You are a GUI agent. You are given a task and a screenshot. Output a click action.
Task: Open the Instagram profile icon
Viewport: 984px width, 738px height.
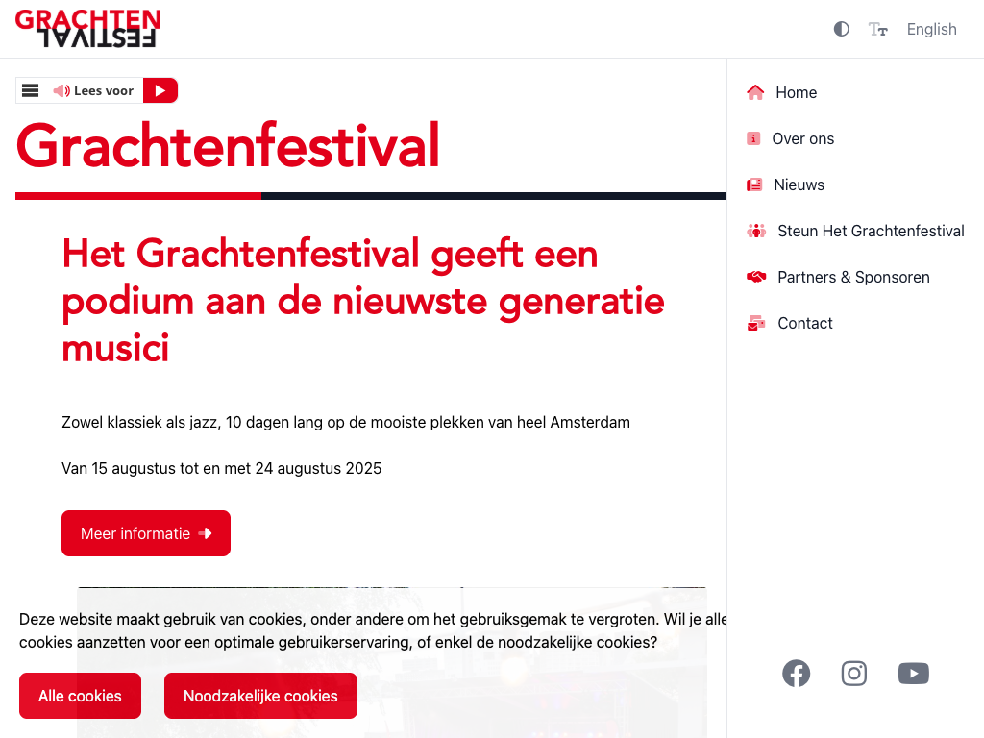(854, 674)
